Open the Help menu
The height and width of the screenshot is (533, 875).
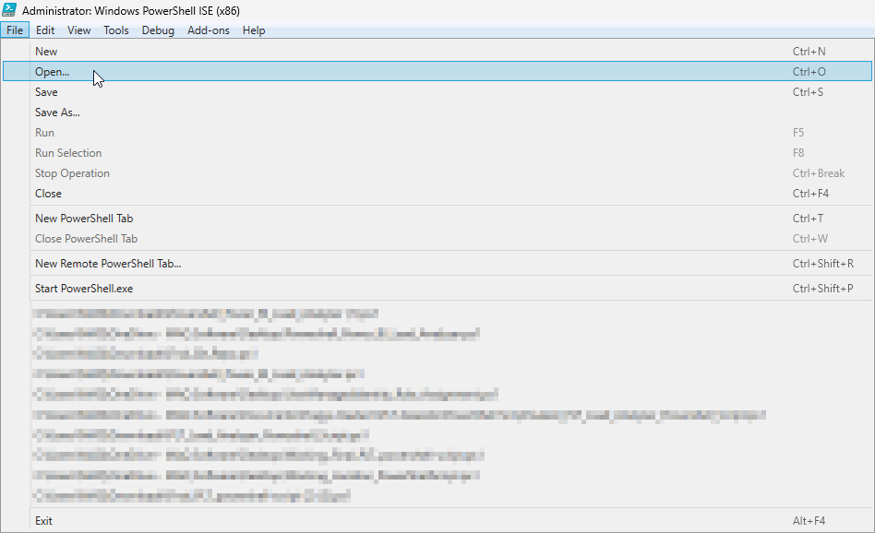(254, 30)
